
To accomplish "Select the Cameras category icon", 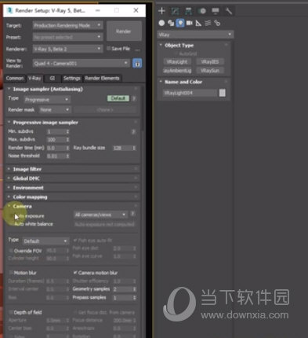I will (x=190, y=23).
